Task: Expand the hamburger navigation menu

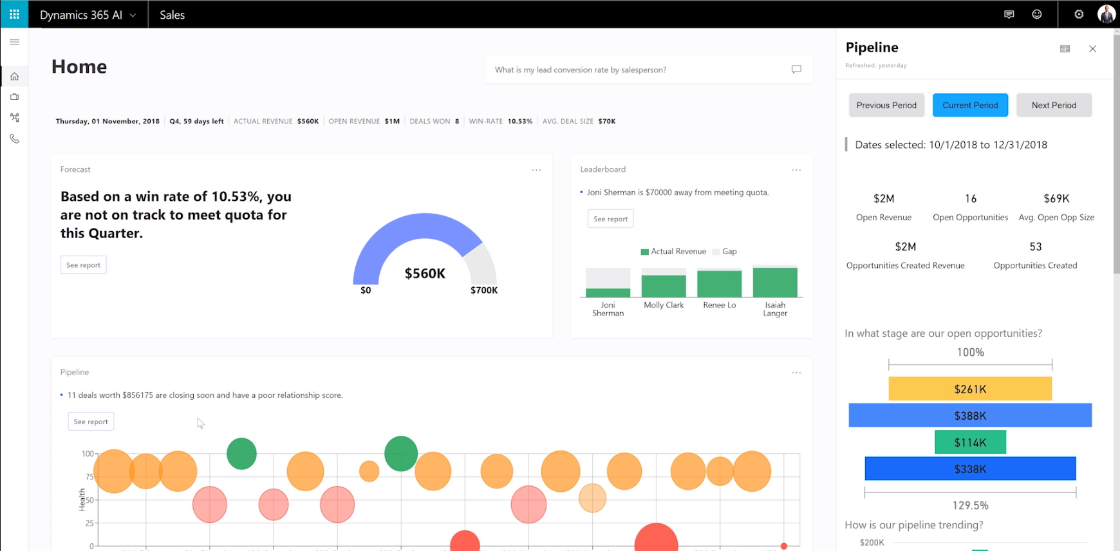Action: click(x=14, y=42)
